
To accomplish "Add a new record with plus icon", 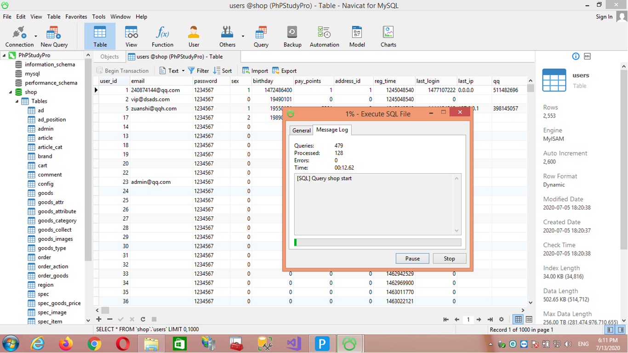I will pos(99,319).
